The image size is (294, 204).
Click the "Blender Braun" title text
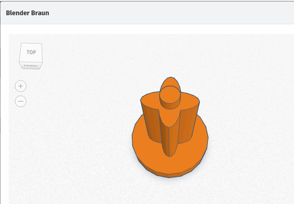[28, 13]
